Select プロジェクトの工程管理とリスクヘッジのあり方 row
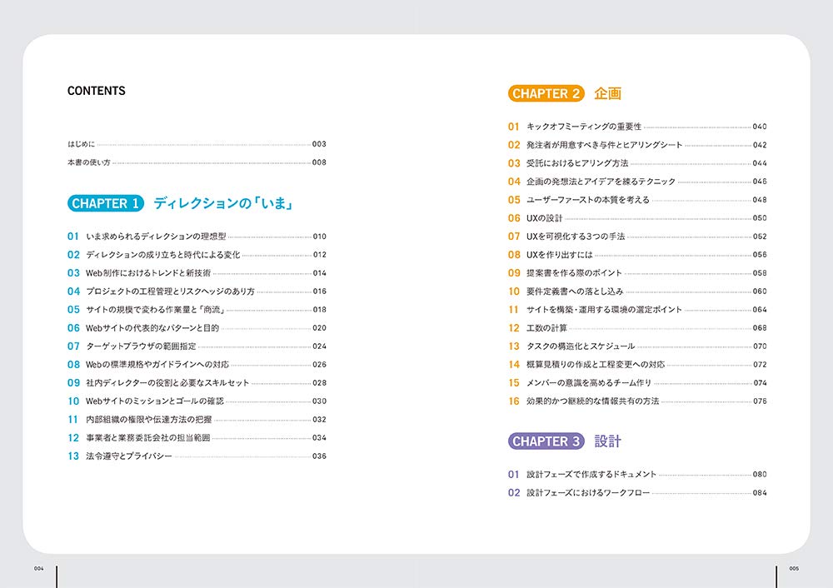Viewport: 833px width, 588px height. click(197, 291)
